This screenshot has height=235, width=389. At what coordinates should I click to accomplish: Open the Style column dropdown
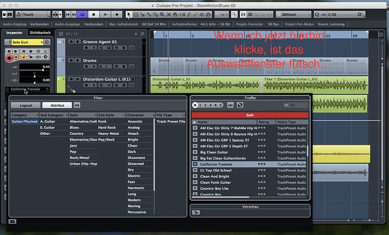82,115
